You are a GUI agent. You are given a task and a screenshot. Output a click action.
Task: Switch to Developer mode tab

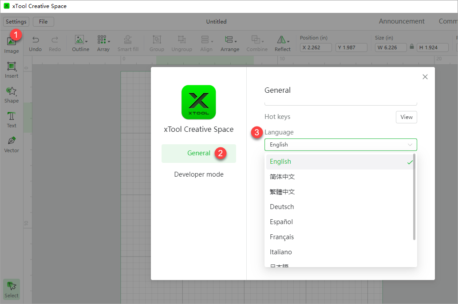(x=199, y=174)
